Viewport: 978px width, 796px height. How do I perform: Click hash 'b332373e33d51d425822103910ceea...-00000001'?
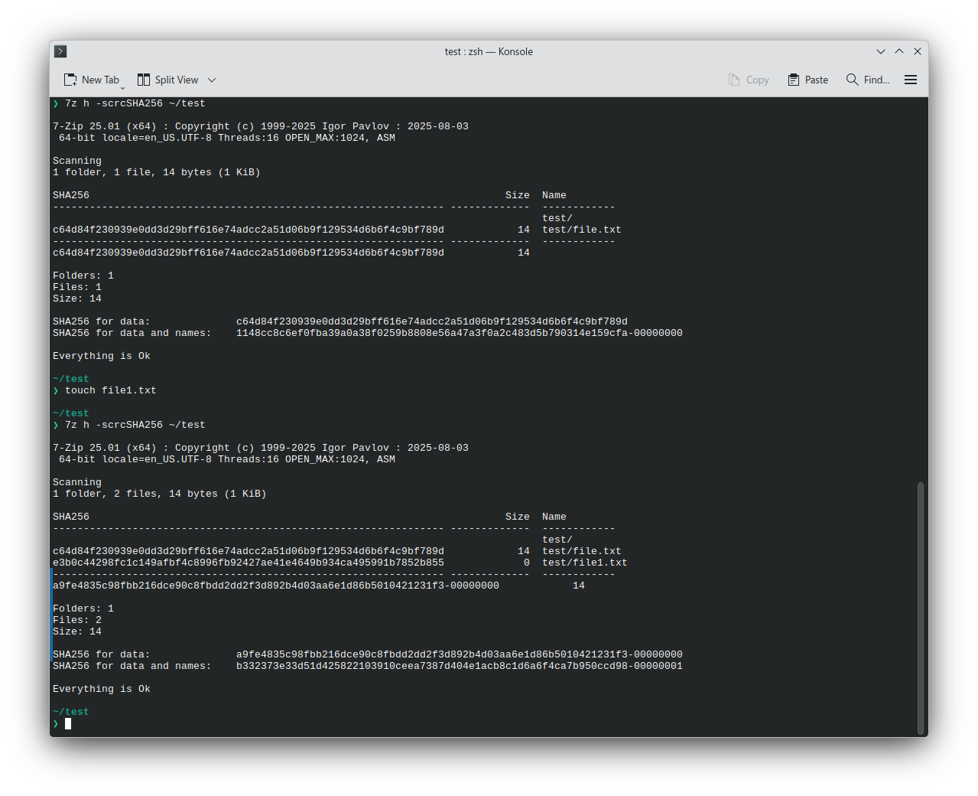(x=460, y=666)
